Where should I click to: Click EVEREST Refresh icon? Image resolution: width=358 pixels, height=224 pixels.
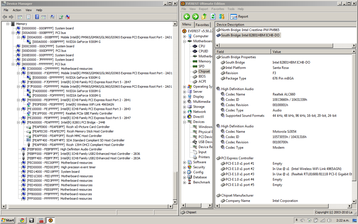coord(213,17)
